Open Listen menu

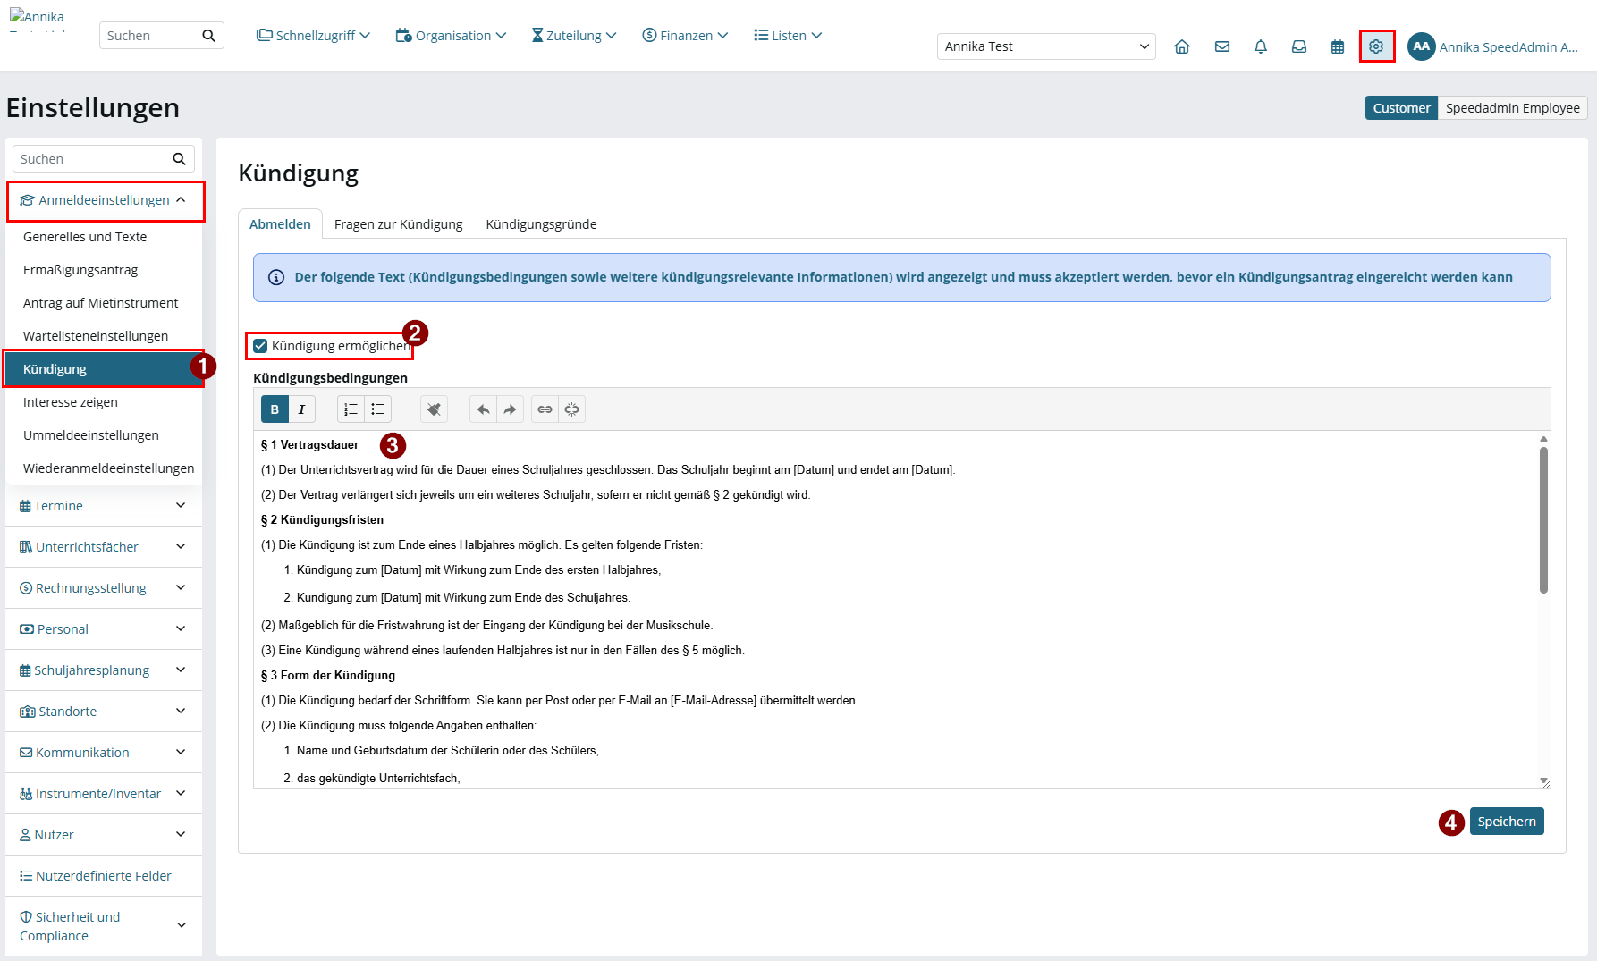pyautogui.click(x=788, y=36)
